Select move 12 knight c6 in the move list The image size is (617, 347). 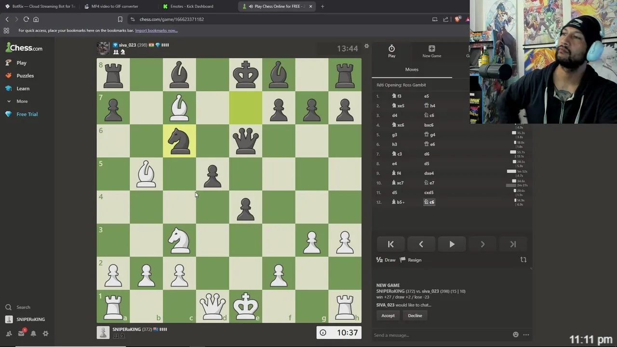429,202
